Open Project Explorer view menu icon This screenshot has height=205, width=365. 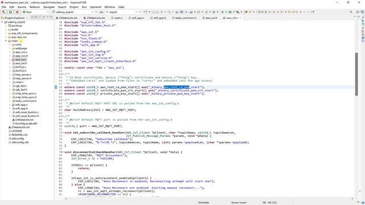point(43,18)
